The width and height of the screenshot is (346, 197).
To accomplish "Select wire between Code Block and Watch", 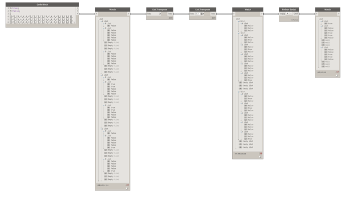I will 87,14.
